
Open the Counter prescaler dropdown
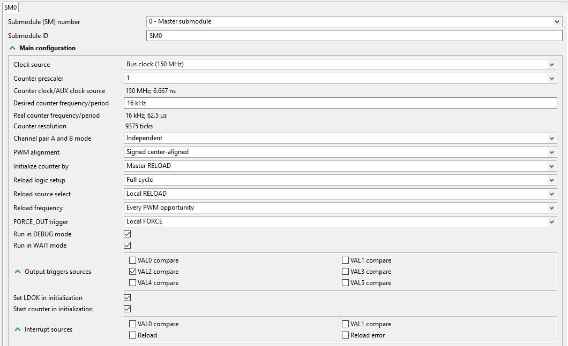tap(340, 79)
